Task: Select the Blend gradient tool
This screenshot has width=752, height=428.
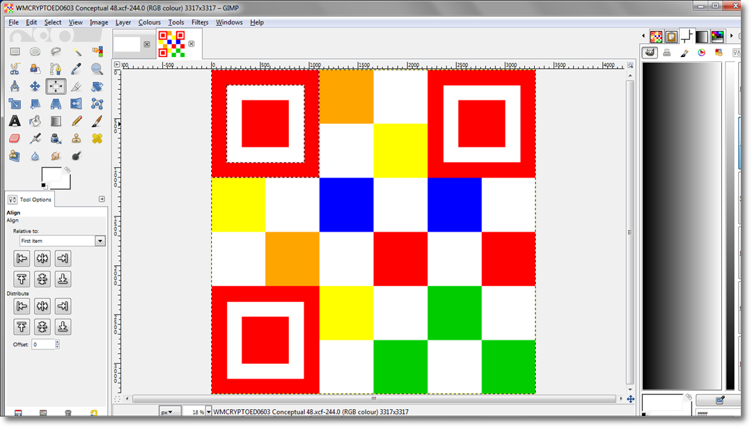Action: coord(56,121)
